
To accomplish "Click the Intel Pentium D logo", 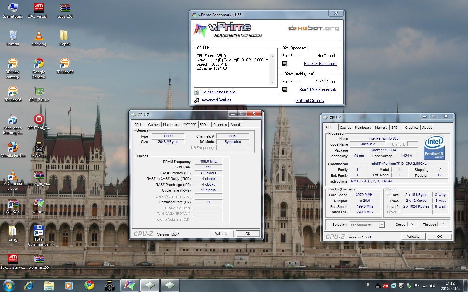I will pyautogui.click(x=434, y=148).
